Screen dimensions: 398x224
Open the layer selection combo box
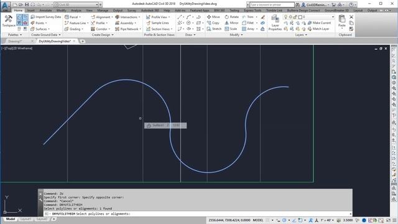coord(309,17)
